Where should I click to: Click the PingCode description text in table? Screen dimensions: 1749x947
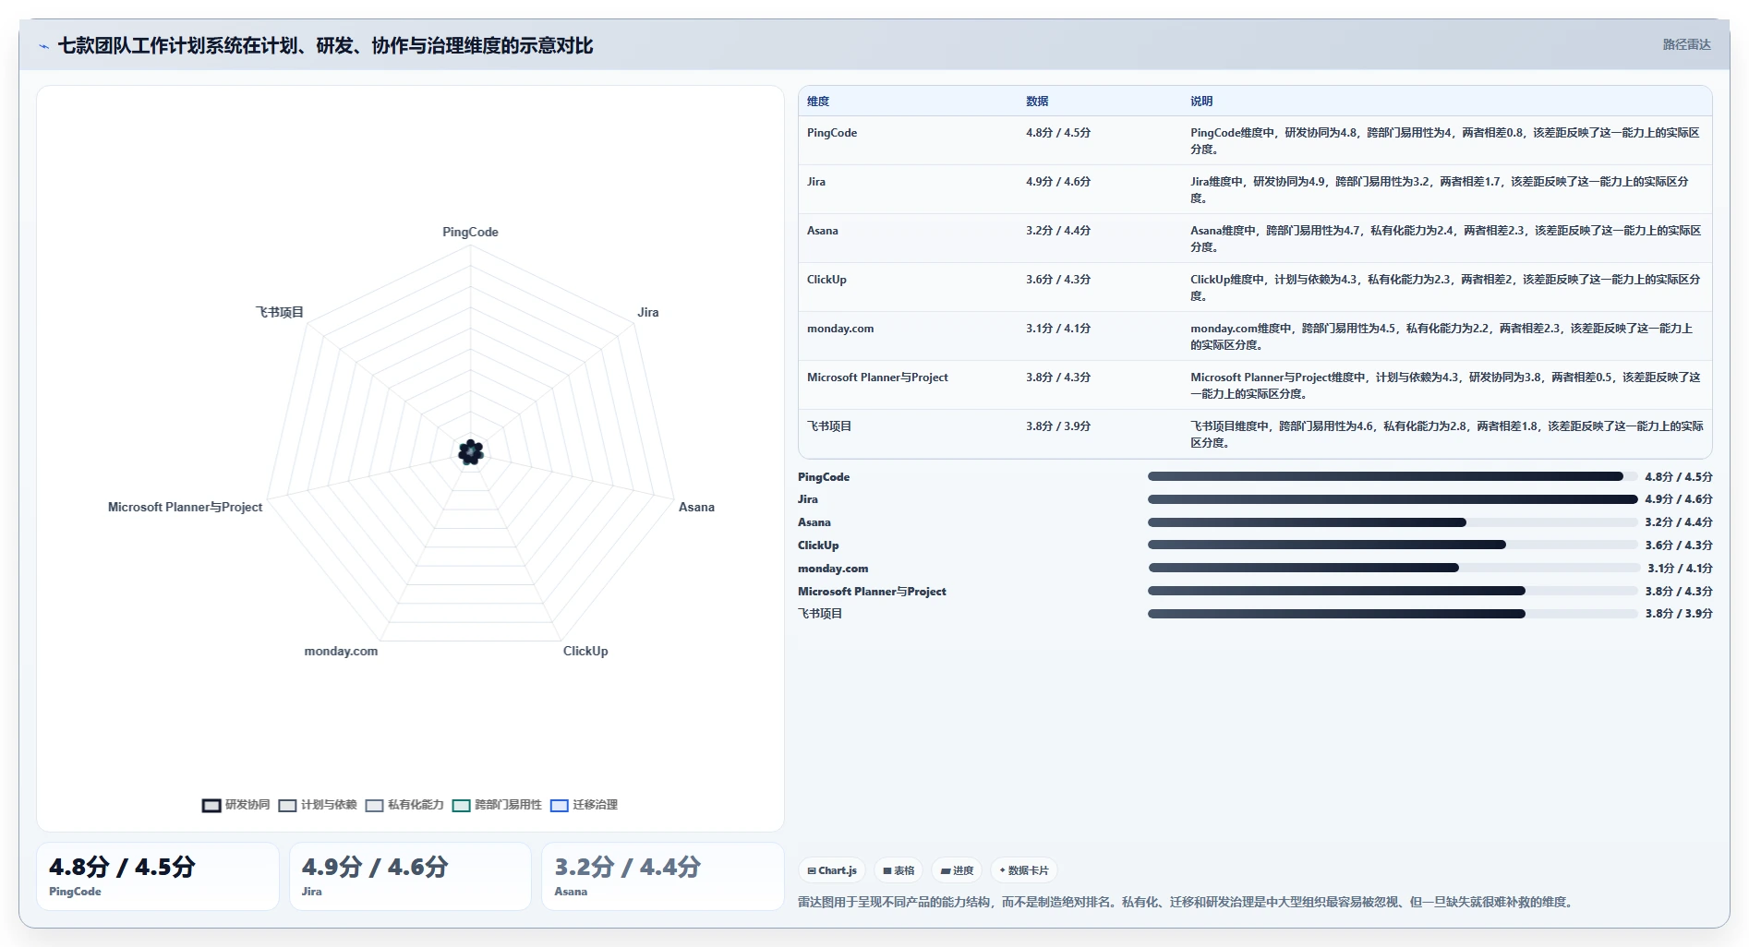click(1444, 141)
